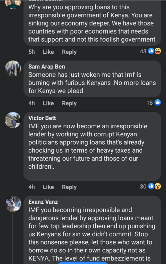The height and width of the screenshot is (264, 166).
Task: Reply to Victor Bett's comment
Action: (x=69, y=187)
